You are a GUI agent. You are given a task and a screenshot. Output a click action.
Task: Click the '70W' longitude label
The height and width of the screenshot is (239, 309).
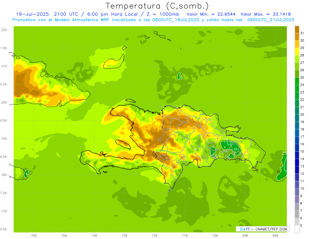pos(215,236)
